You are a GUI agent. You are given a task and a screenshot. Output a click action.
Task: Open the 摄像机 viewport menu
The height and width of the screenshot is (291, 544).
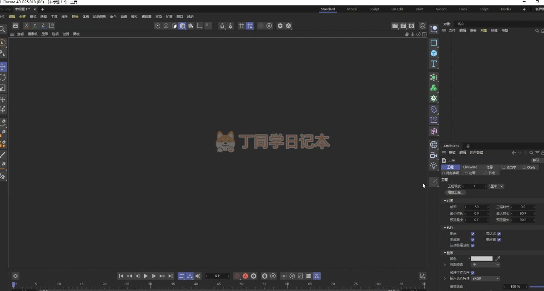pos(32,34)
